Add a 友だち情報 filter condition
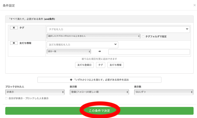 [x=115, y=65]
